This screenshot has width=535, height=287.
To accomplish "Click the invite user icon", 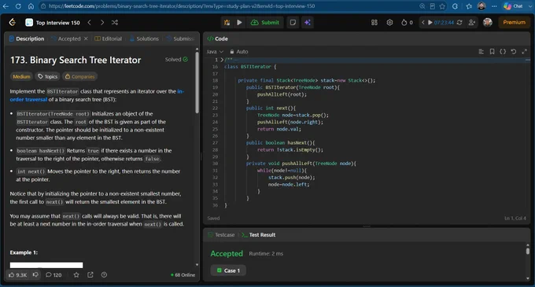I will (x=472, y=23).
